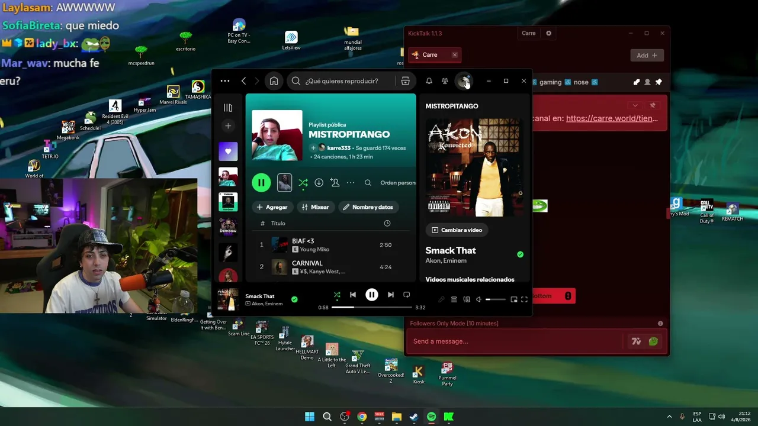
Task: Open 7TV emotes icon in KickTalk
Action: 637,341
